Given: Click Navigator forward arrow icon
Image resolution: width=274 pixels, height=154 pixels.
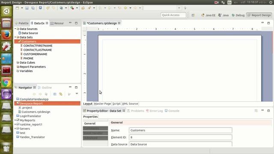Looking at the screenshot, I should (x=40, y=94).
